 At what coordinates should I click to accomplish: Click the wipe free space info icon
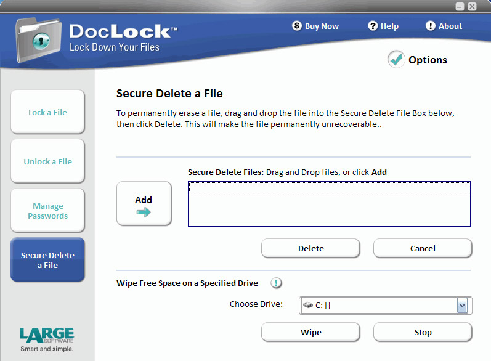[277, 283]
